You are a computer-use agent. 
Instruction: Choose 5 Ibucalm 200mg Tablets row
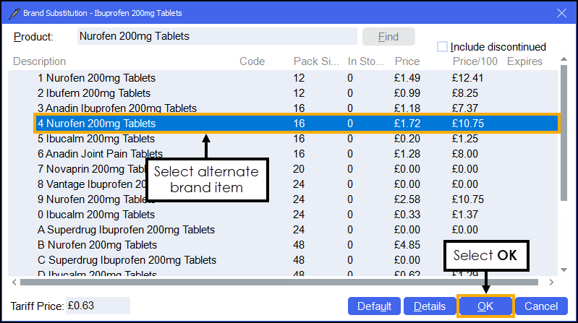point(96,139)
